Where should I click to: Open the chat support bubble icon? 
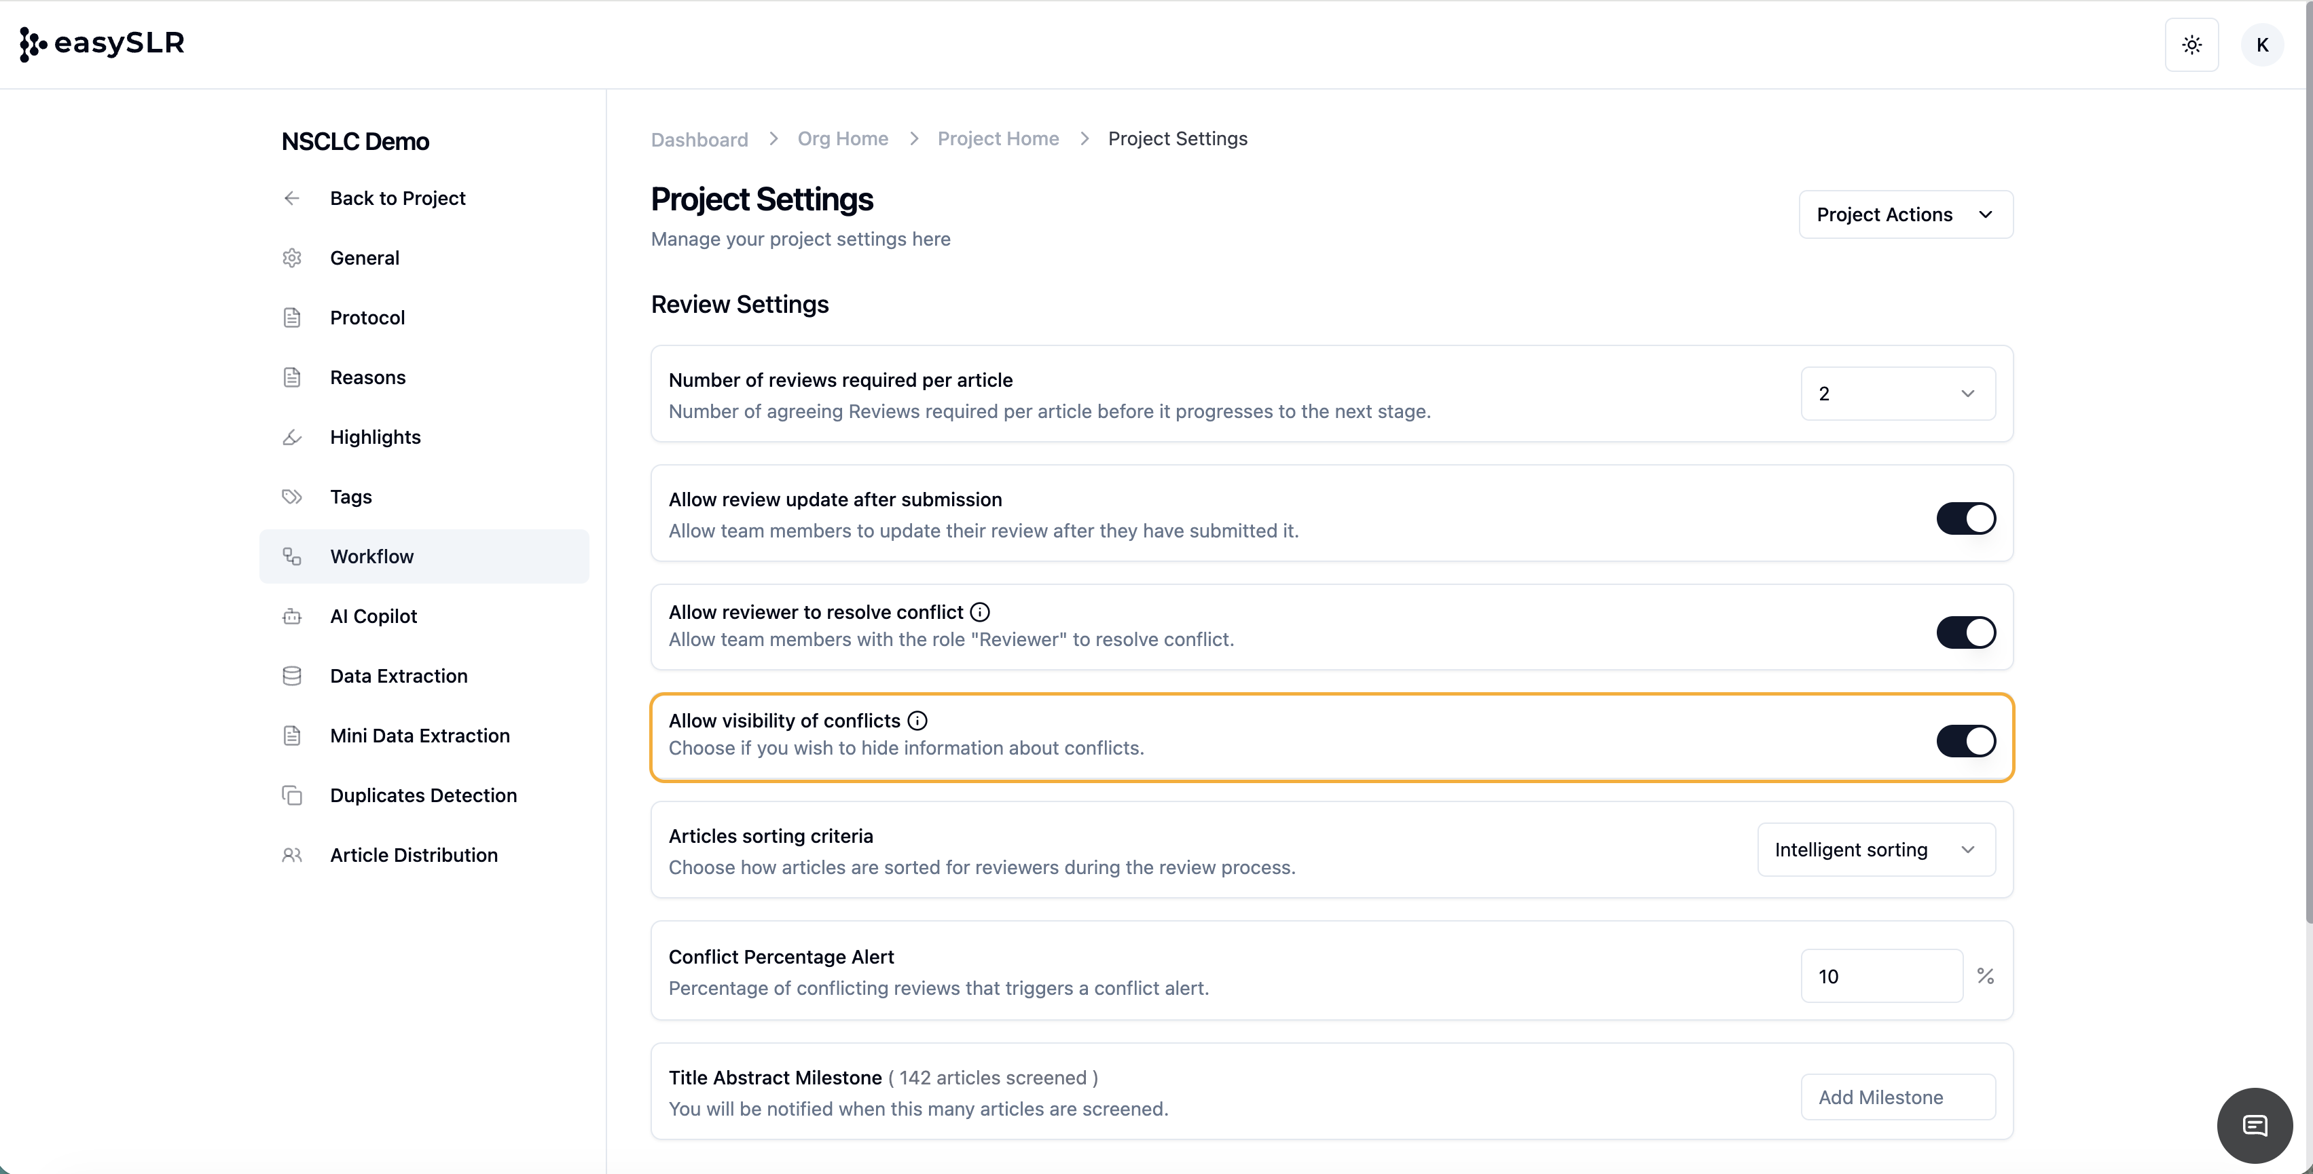[x=2254, y=1124]
